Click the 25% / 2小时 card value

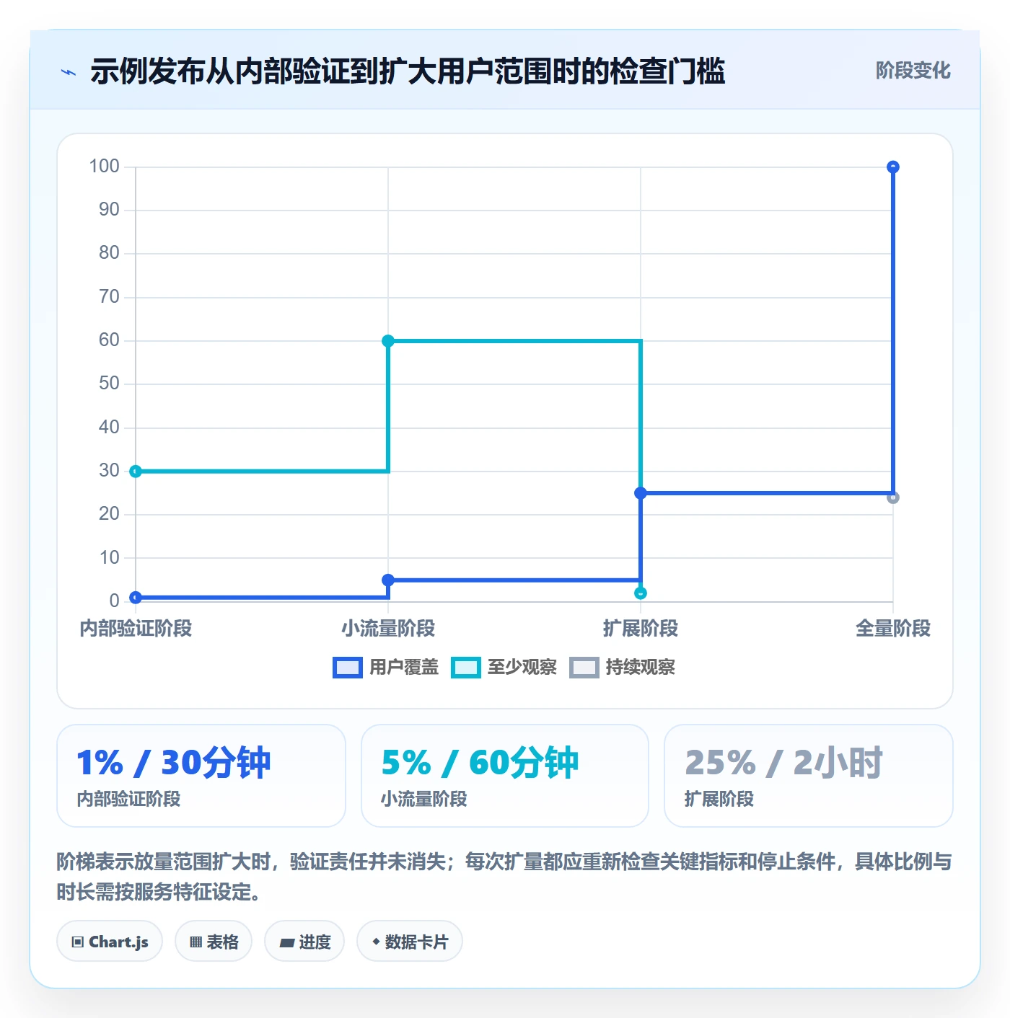(783, 763)
